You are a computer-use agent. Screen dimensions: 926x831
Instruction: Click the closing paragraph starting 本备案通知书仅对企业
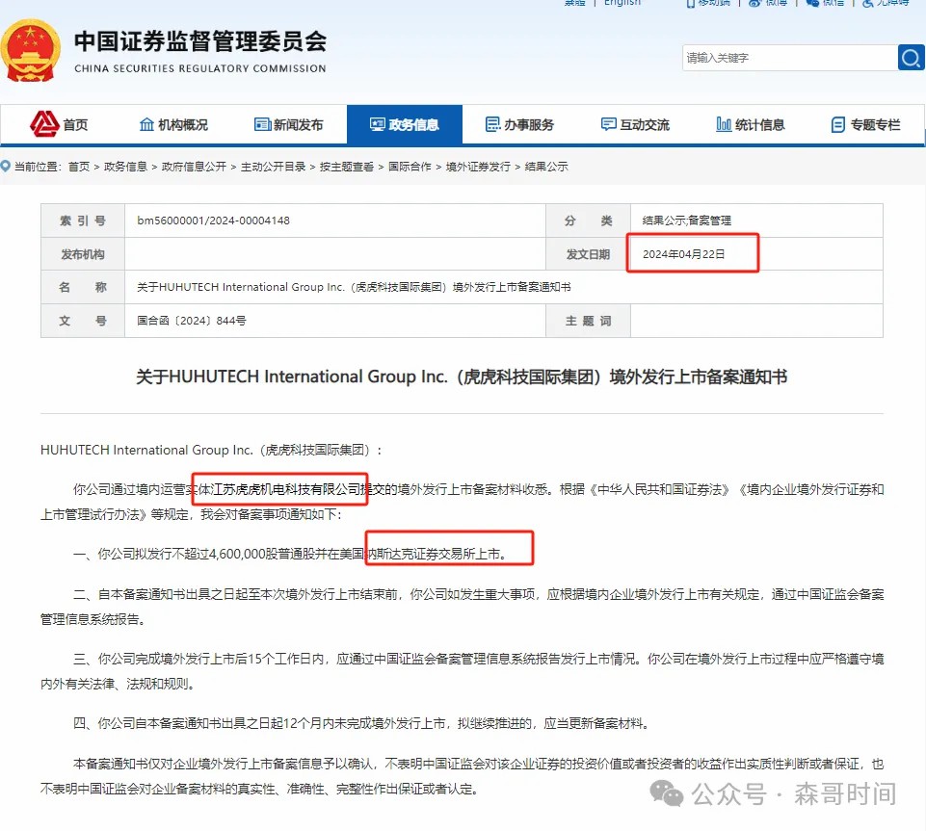[462, 776]
